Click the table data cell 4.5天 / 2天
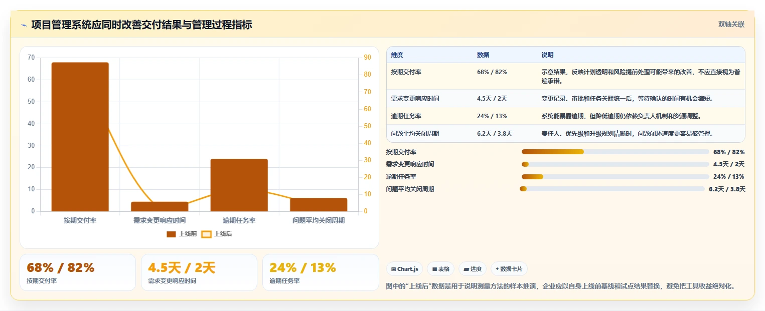This screenshot has width=765, height=311. pos(492,98)
